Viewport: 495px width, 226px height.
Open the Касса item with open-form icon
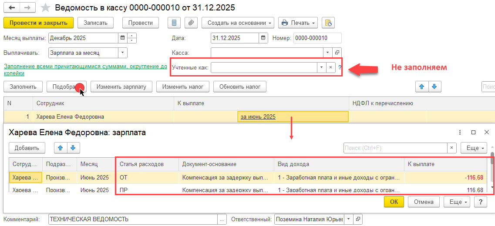(x=337, y=53)
